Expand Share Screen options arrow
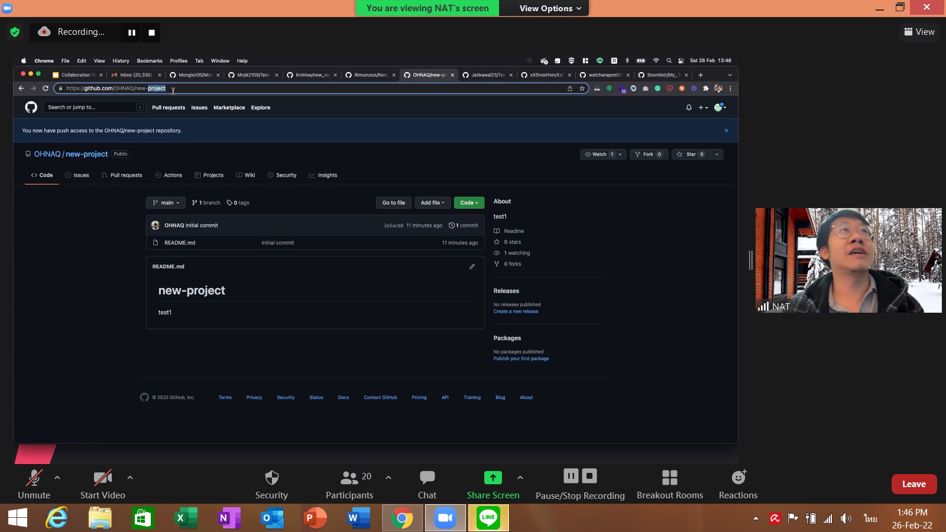Image resolution: width=946 pixels, height=532 pixels. coord(520,477)
